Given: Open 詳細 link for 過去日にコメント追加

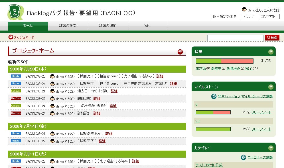Looking at the screenshot, I should point(114,91).
